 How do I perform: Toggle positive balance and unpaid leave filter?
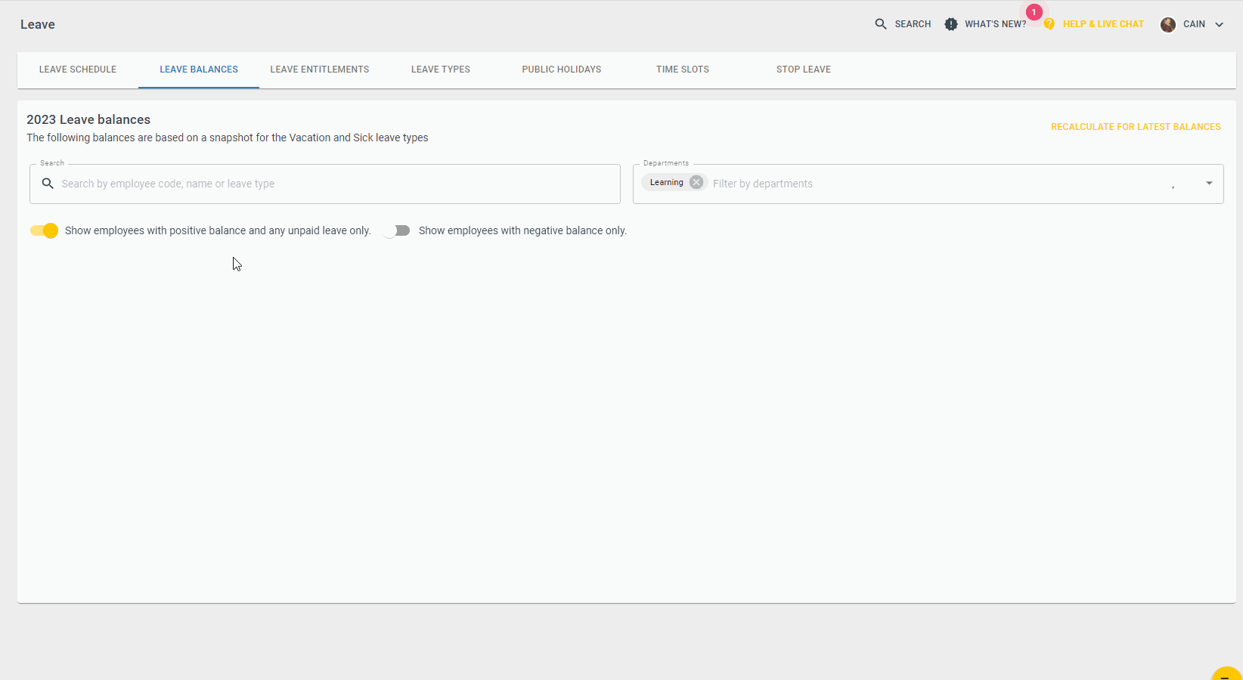coord(44,230)
